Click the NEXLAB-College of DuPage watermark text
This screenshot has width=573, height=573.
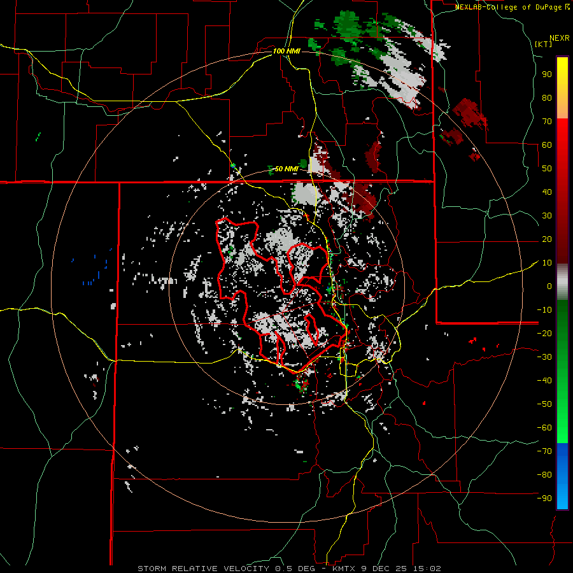pos(513,7)
